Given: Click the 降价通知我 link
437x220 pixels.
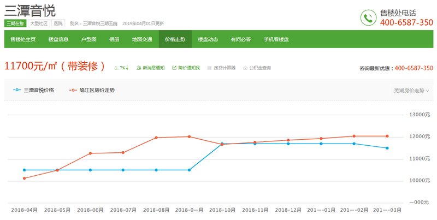Looking at the screenshot, I should tap(189, 68).
